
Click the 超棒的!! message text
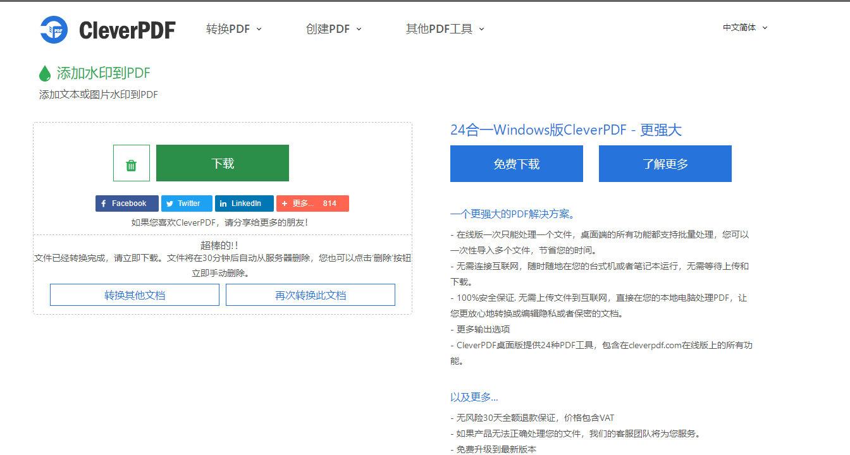tap(219, 245)
